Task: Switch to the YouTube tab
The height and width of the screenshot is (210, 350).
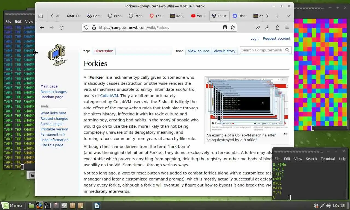Action: click(199, 16)
